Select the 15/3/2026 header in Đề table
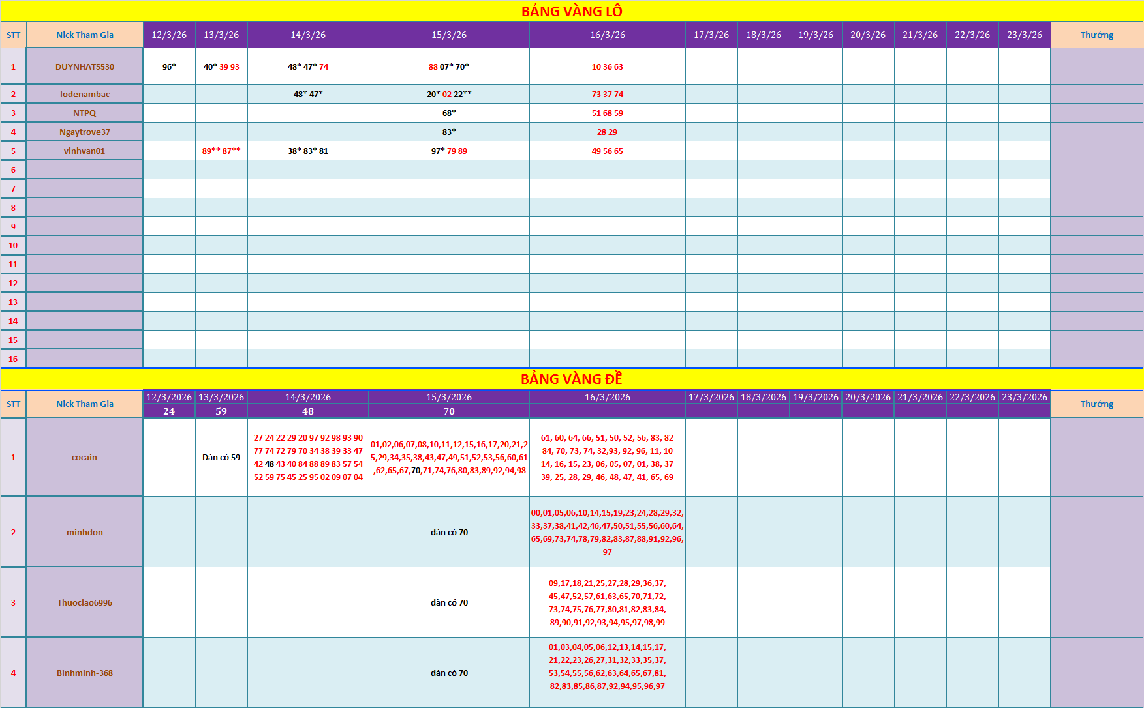This screenshot has width=1144, height=708. [x=449, y=397]
